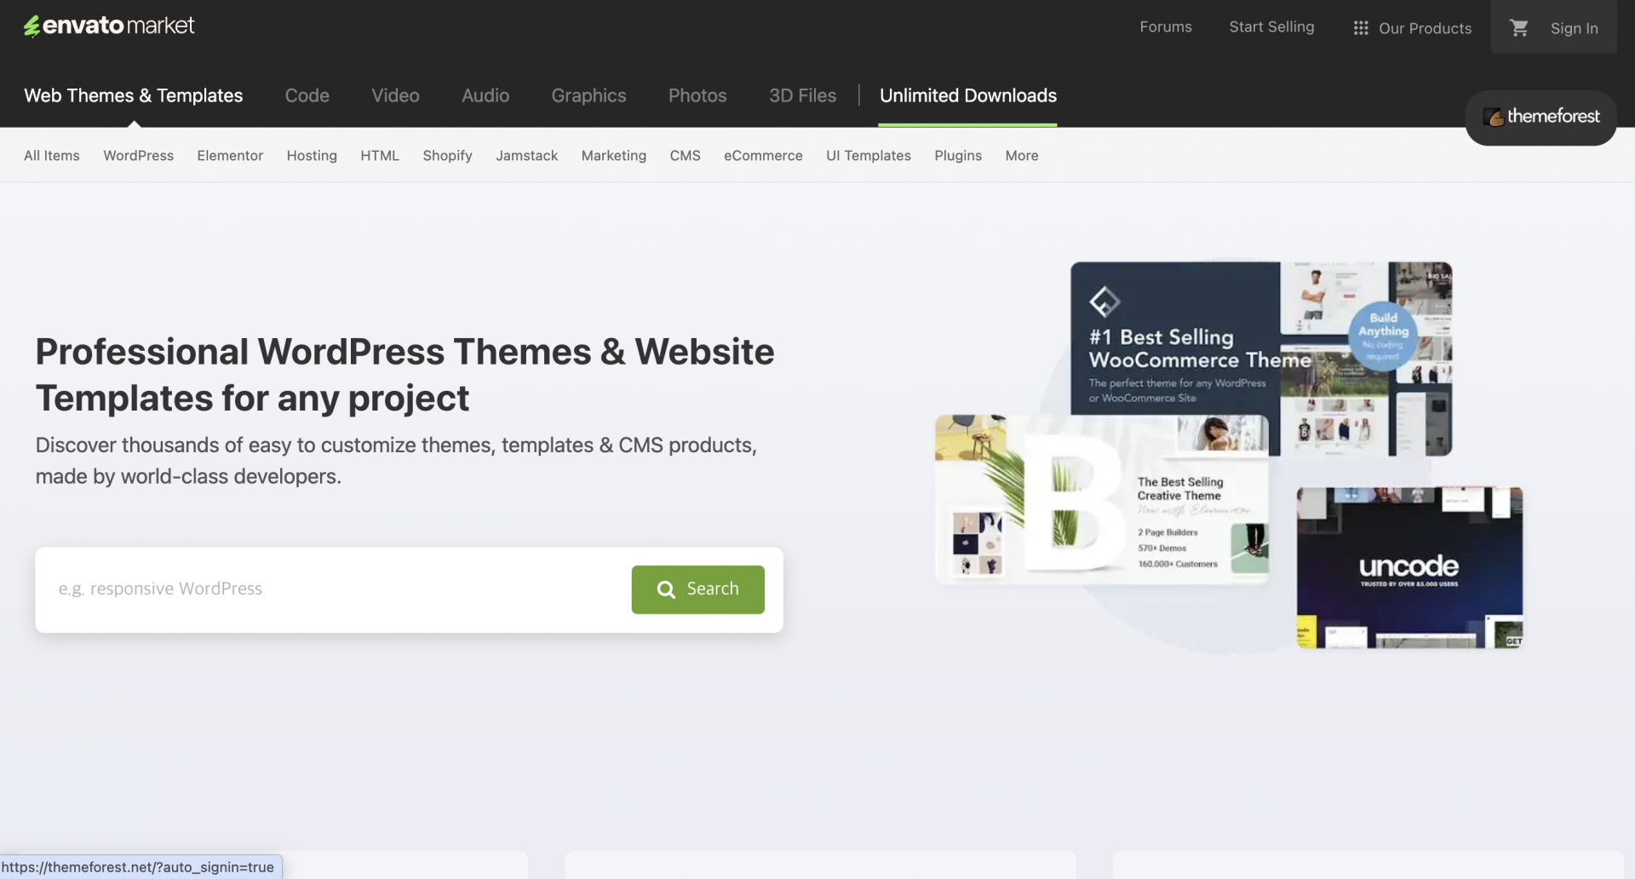Open the Best Selling Creative Theme image
Image resolution: width=1635 pixels, height=879 pixels.
[x=1102, y=500]
